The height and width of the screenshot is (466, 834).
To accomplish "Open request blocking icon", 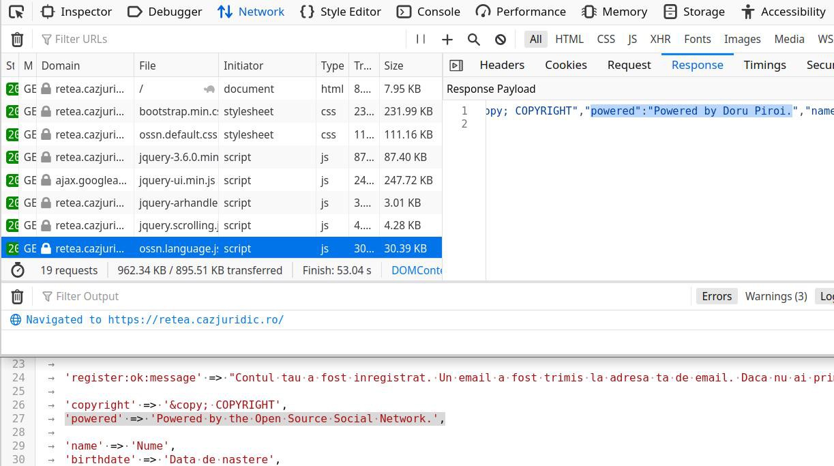I will coord(501,40).
